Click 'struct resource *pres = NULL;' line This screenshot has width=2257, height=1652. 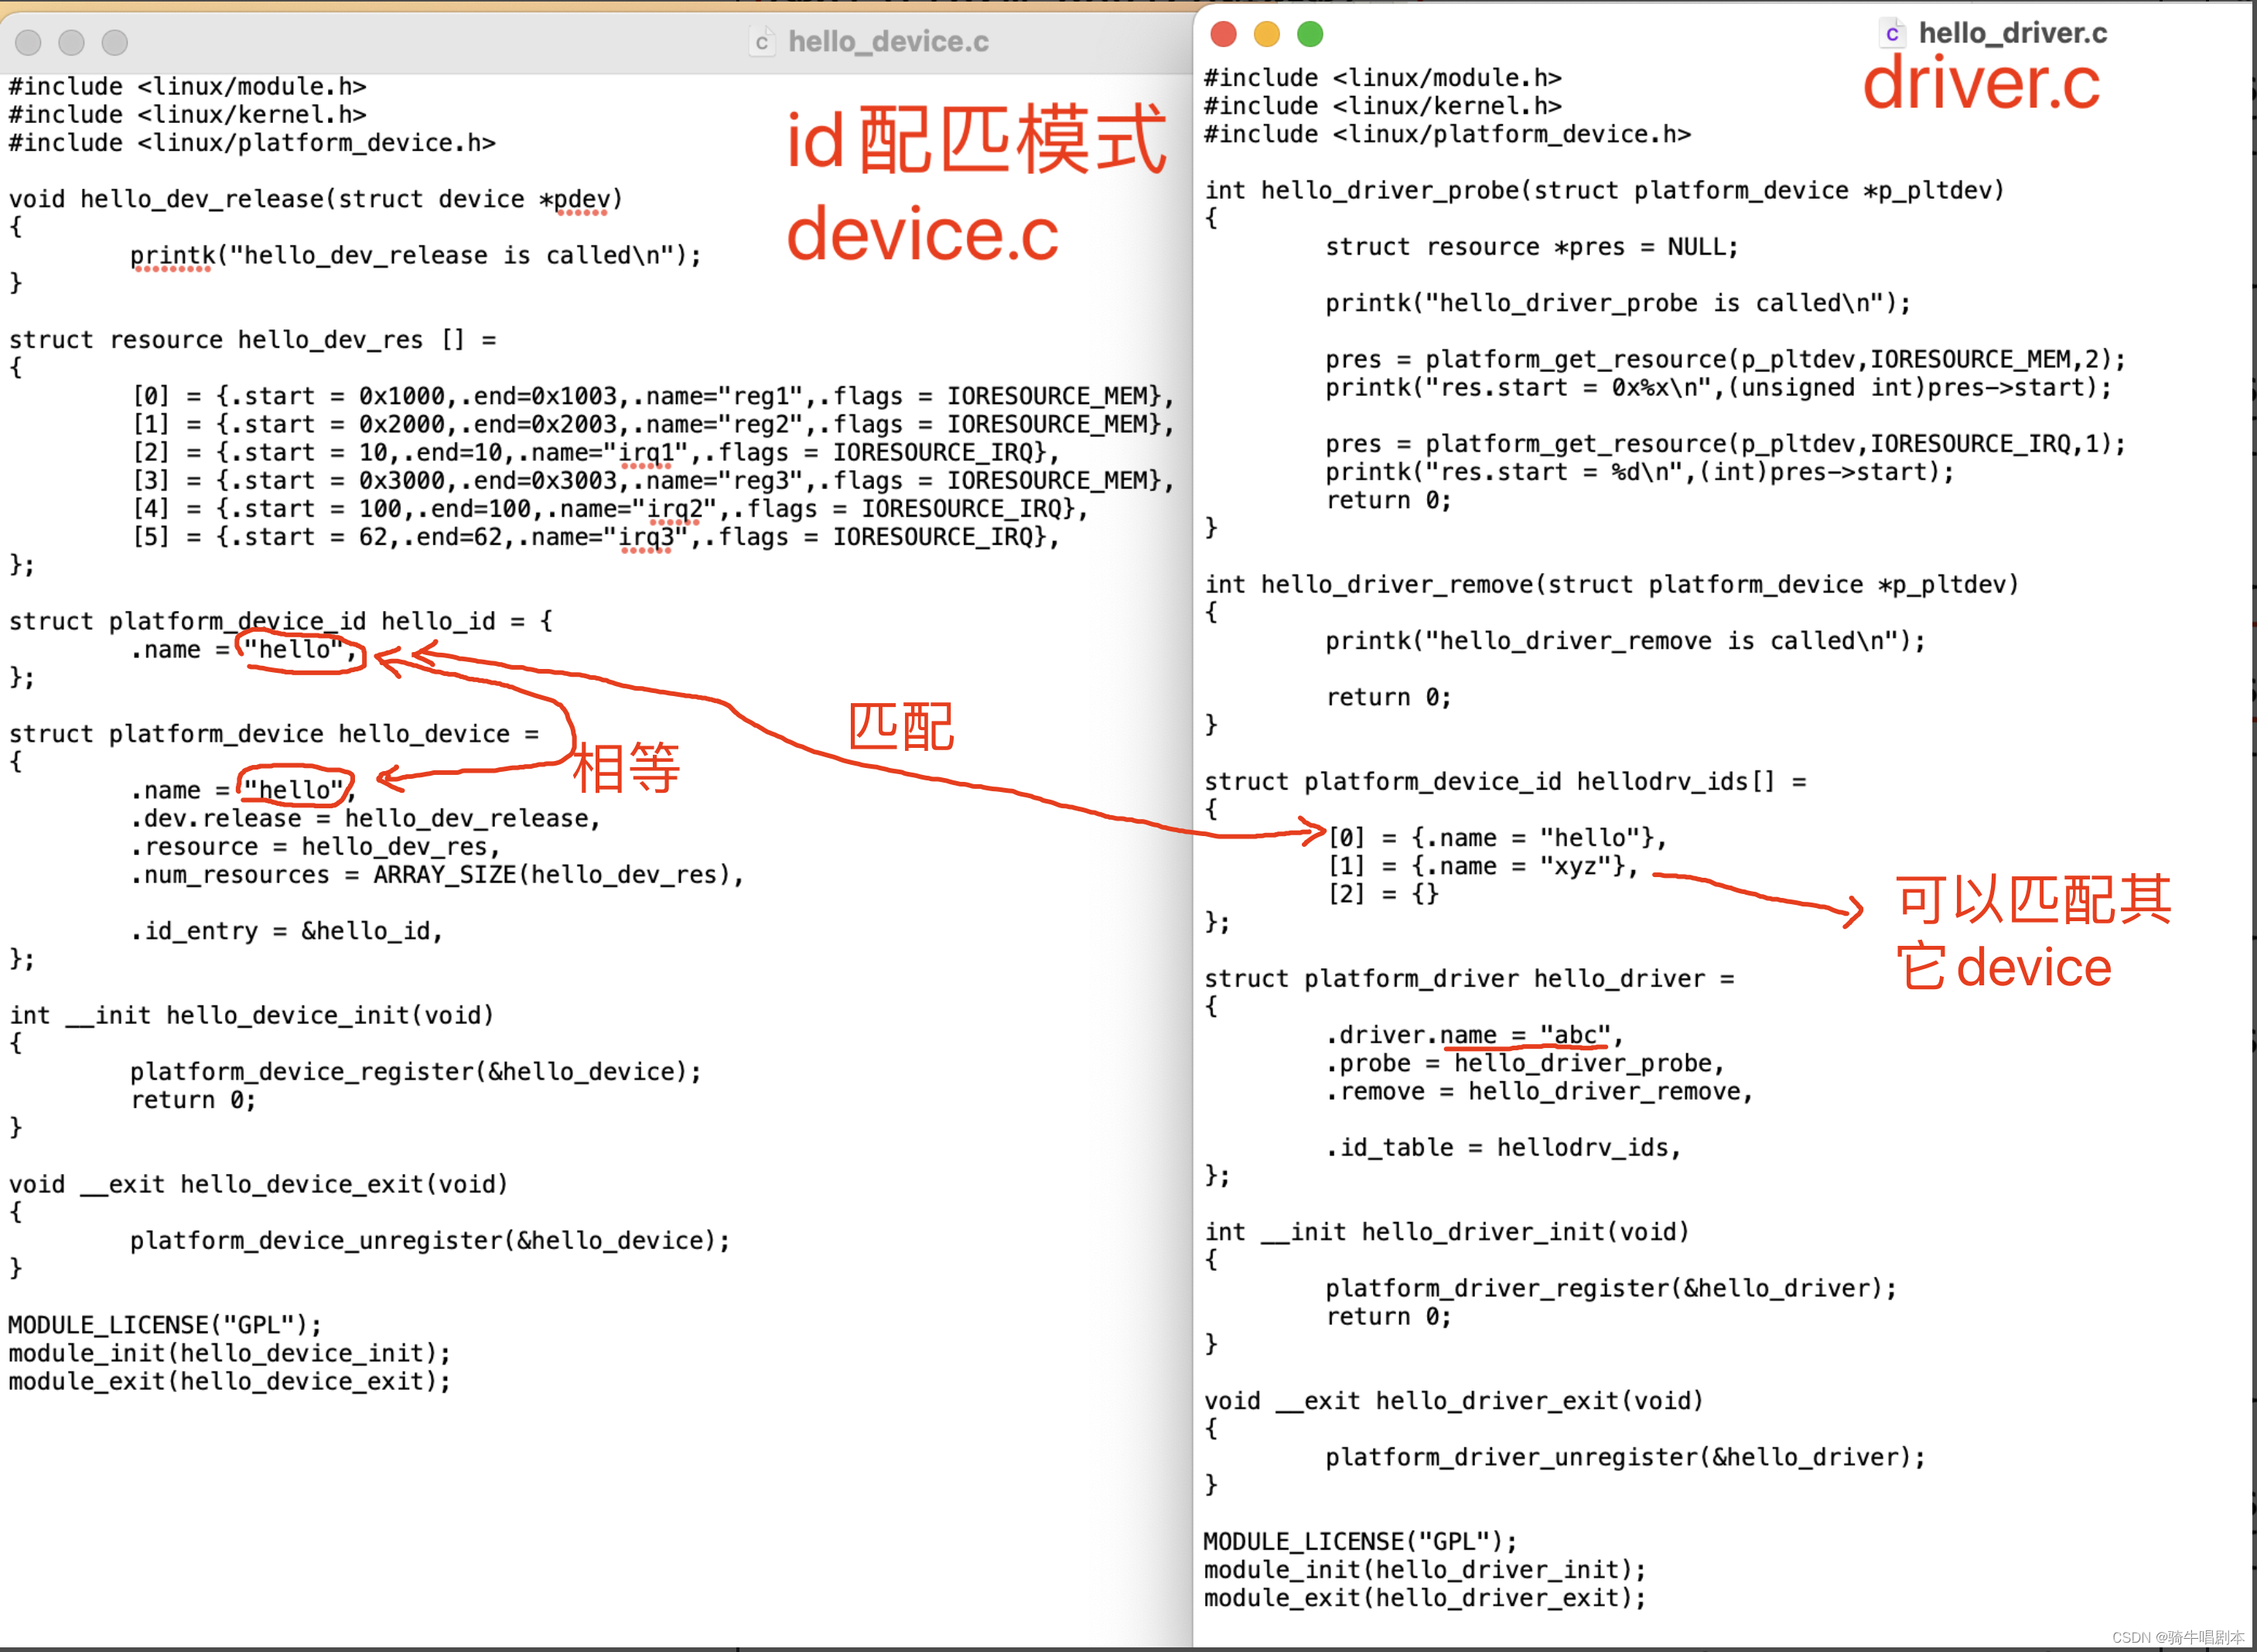(1532, 247)
